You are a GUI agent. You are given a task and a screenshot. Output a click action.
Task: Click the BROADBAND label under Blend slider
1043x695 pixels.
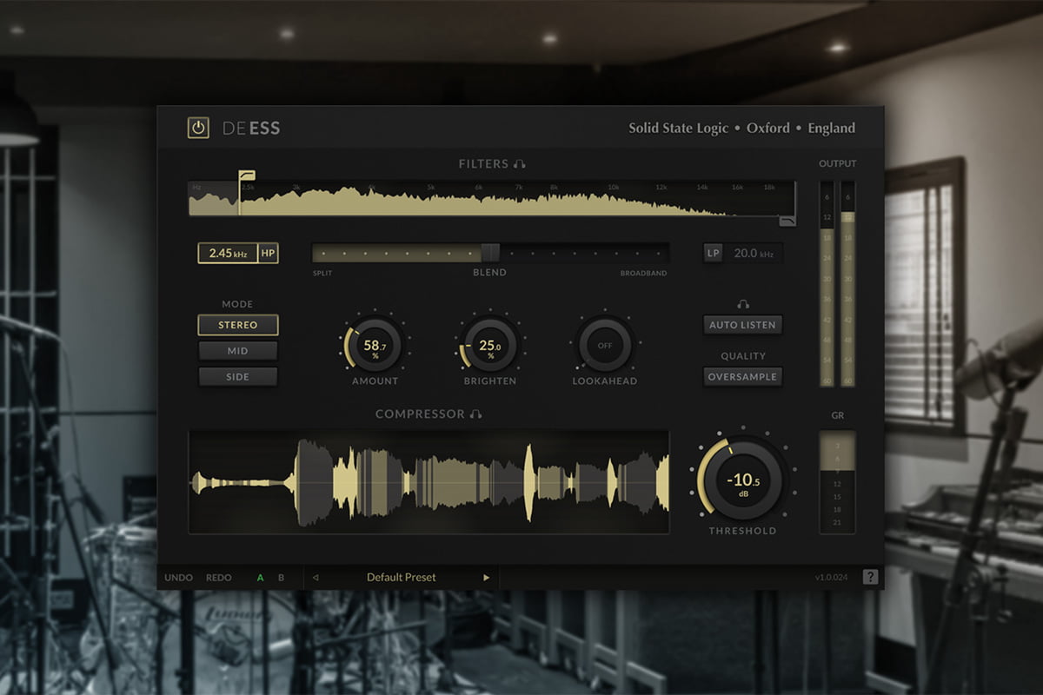[x=643, y=273]
